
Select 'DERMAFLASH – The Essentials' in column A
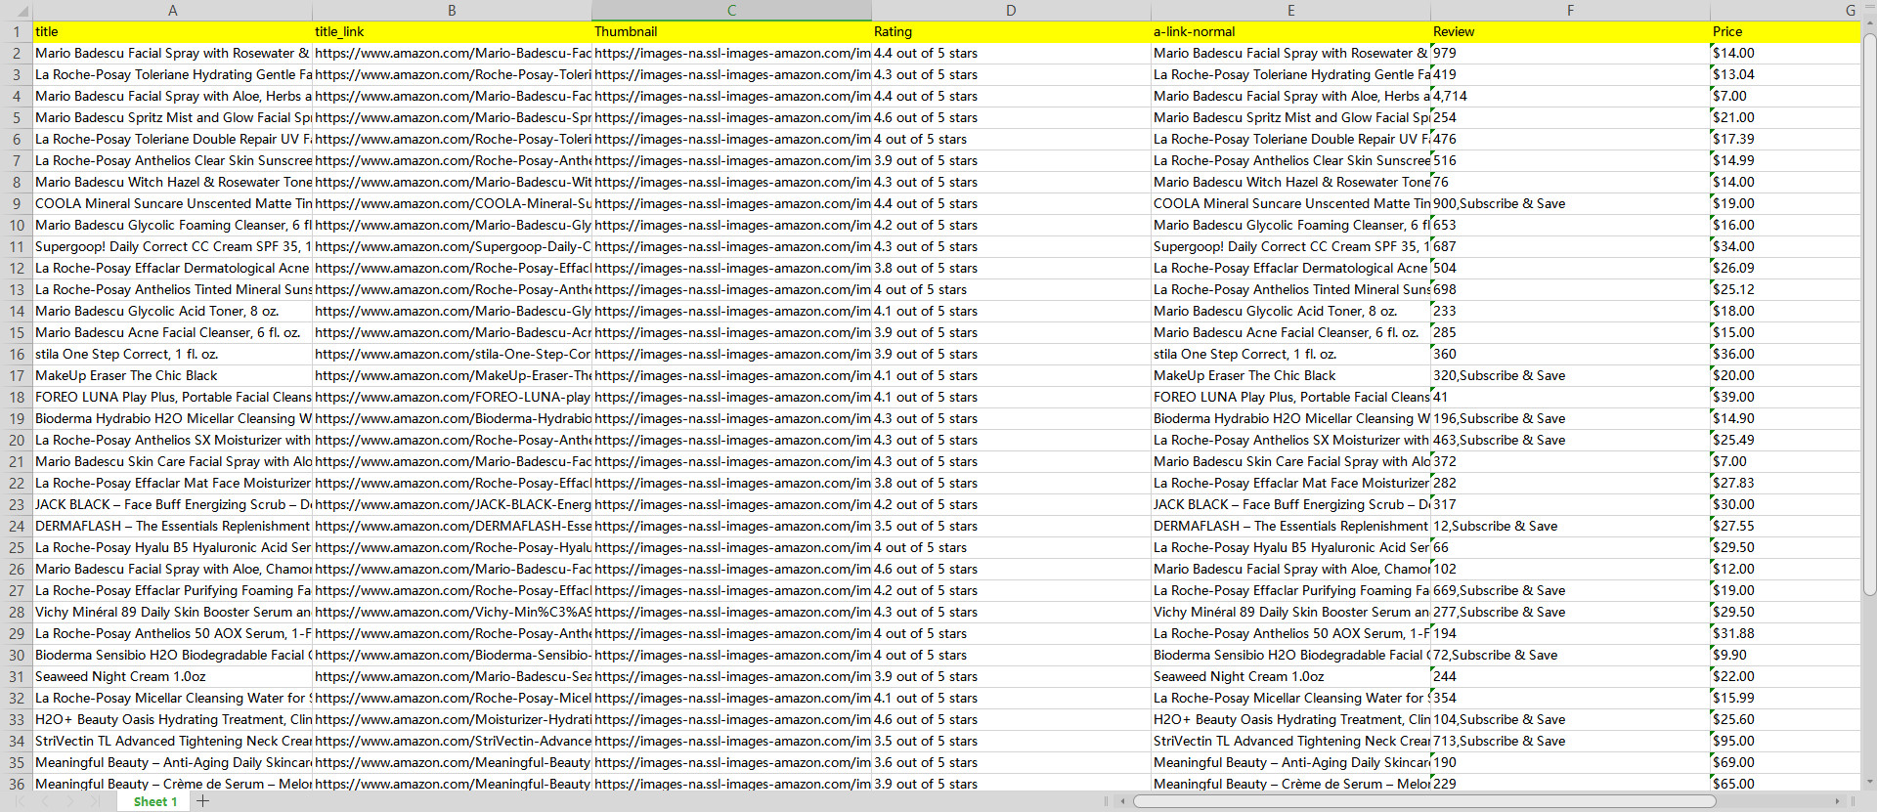(172, 526)
